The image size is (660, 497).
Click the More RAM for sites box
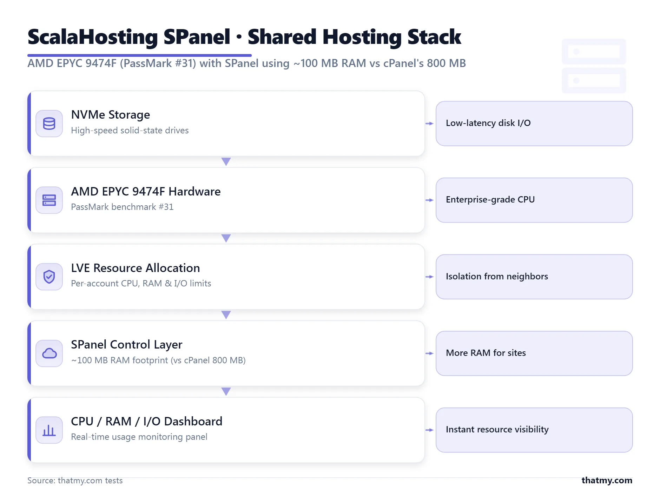pos(534,353)
